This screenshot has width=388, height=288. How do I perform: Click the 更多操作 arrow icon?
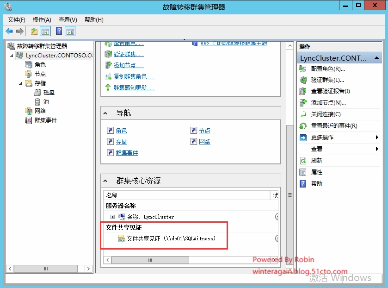tap(303, 138)
